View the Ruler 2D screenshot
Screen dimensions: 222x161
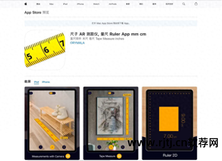[170, 123]
